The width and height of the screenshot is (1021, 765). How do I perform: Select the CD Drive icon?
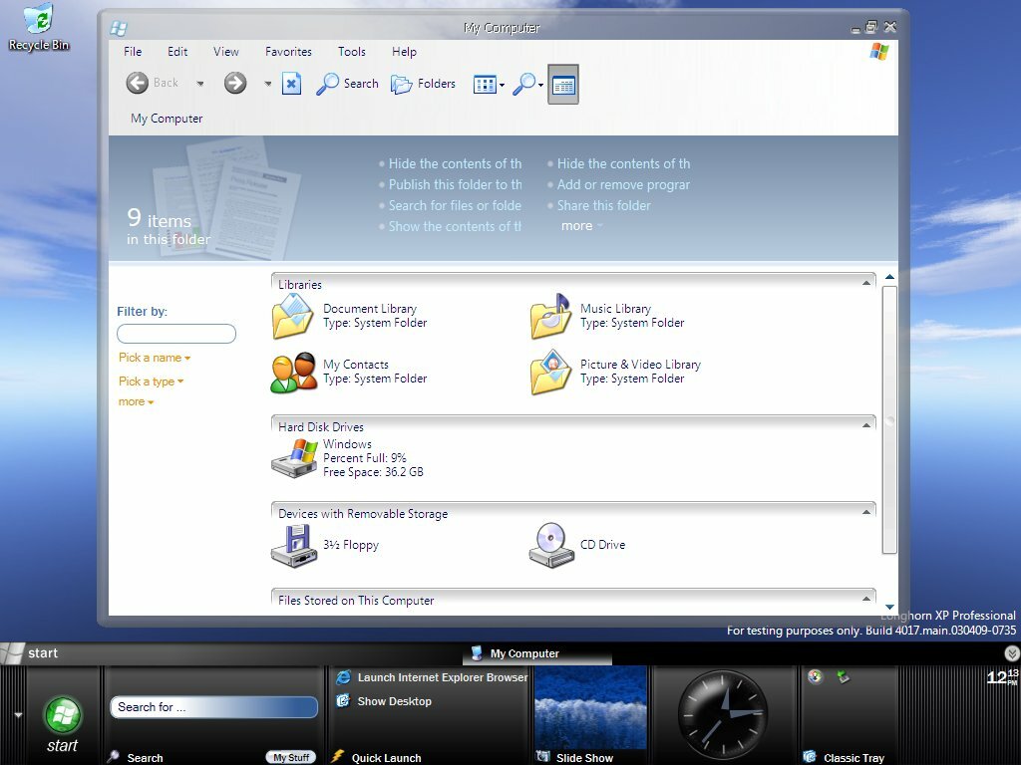(550, 546)
